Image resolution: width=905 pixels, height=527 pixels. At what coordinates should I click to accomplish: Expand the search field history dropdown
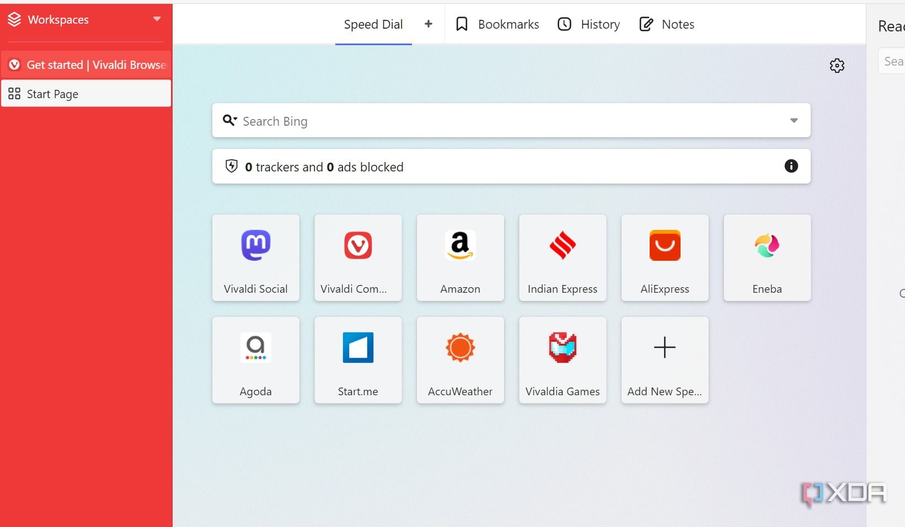[794, 120]
